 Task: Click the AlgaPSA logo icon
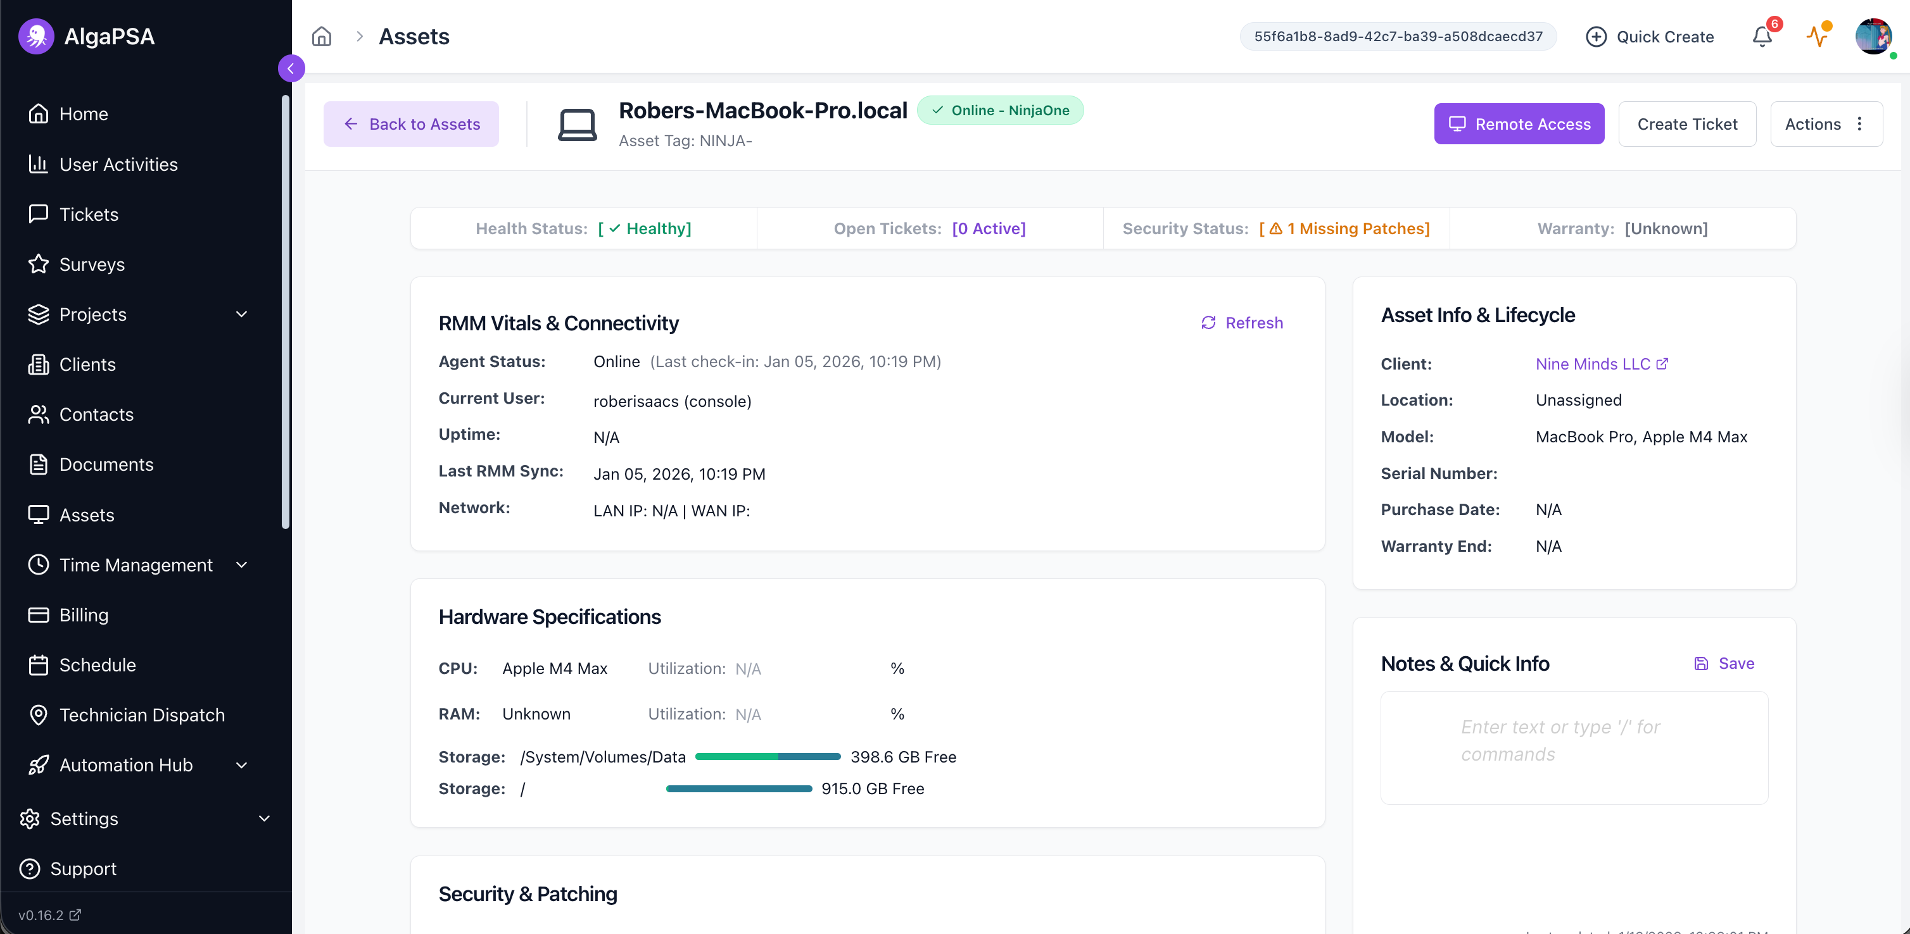[x=35, y=36]
